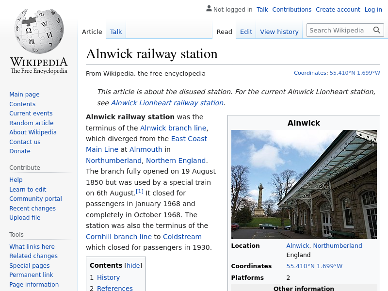The height and width of the screenshot is (291, 388).
Task: Open the Alnwick Lionheart railway station link
Action: click(167, 103)
